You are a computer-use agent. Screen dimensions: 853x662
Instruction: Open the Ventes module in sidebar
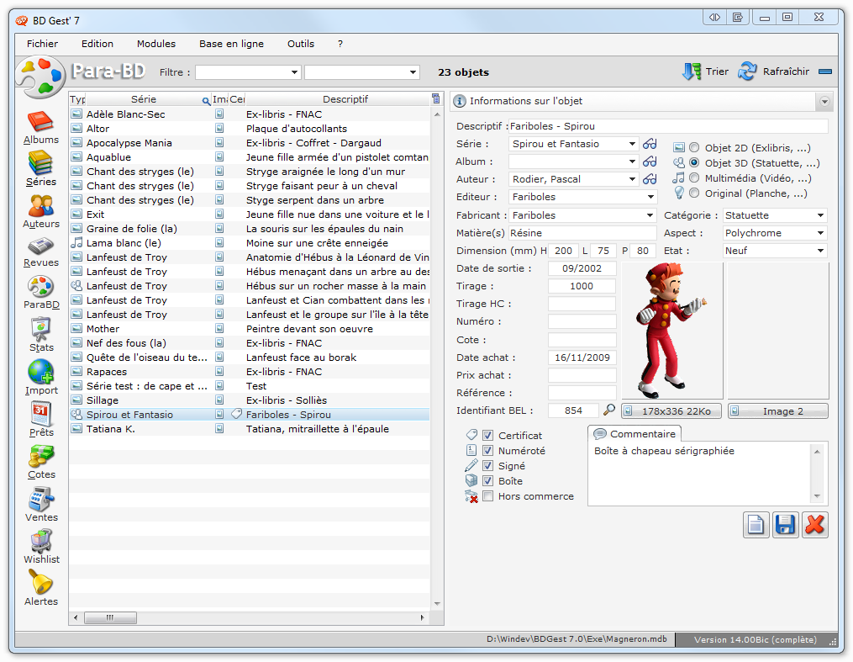(x=41, y=505)
